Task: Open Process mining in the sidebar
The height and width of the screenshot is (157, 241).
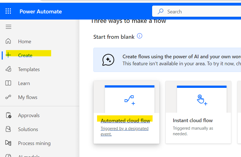Action: 34,143
